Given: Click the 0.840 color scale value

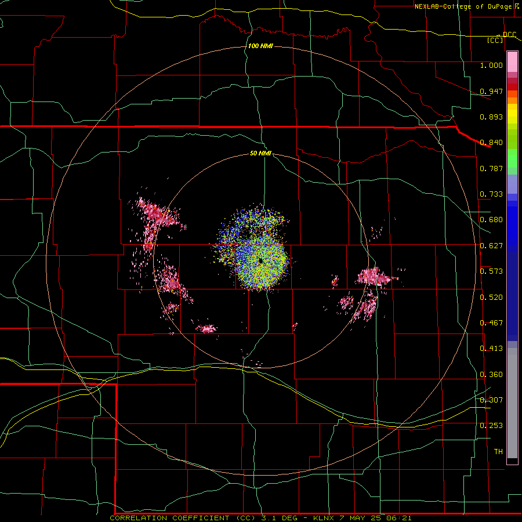Looking at the screenshot, I should [x=491, y=143].
